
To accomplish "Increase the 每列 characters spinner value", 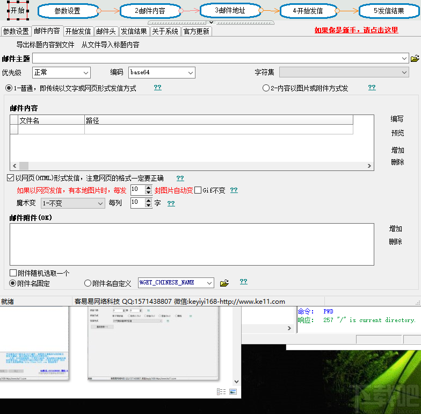I will tap(148, 200).
